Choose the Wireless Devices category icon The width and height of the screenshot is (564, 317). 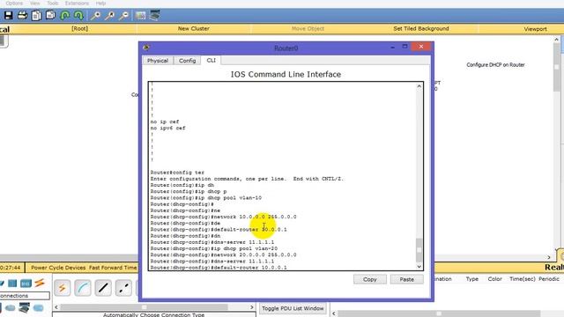pos(26,284)
